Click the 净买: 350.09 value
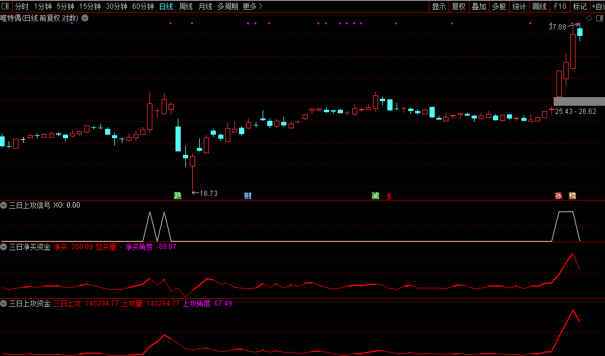The width and height of the screenshot is (605, 356). pos(73,247)
